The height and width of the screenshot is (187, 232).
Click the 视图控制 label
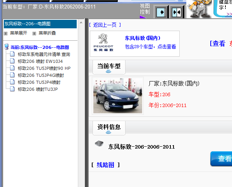click(x=145, y=9)
